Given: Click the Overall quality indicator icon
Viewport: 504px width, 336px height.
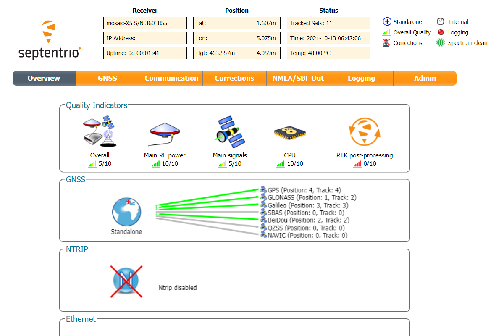Looking at the screenshot, I should [100, 131].
